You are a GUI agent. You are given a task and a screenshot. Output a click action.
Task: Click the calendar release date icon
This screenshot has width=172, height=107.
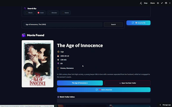click(58, 56)
